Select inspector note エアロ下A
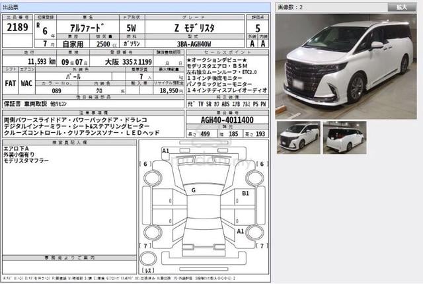The width and height of the screenshot is (423, 284). pyautogui.click(x=16, y=149)
